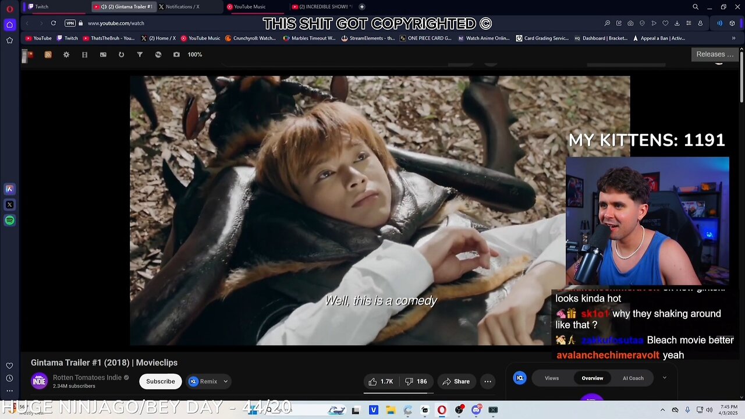Collapse the vidIQ panel chevron

(665, 378)
